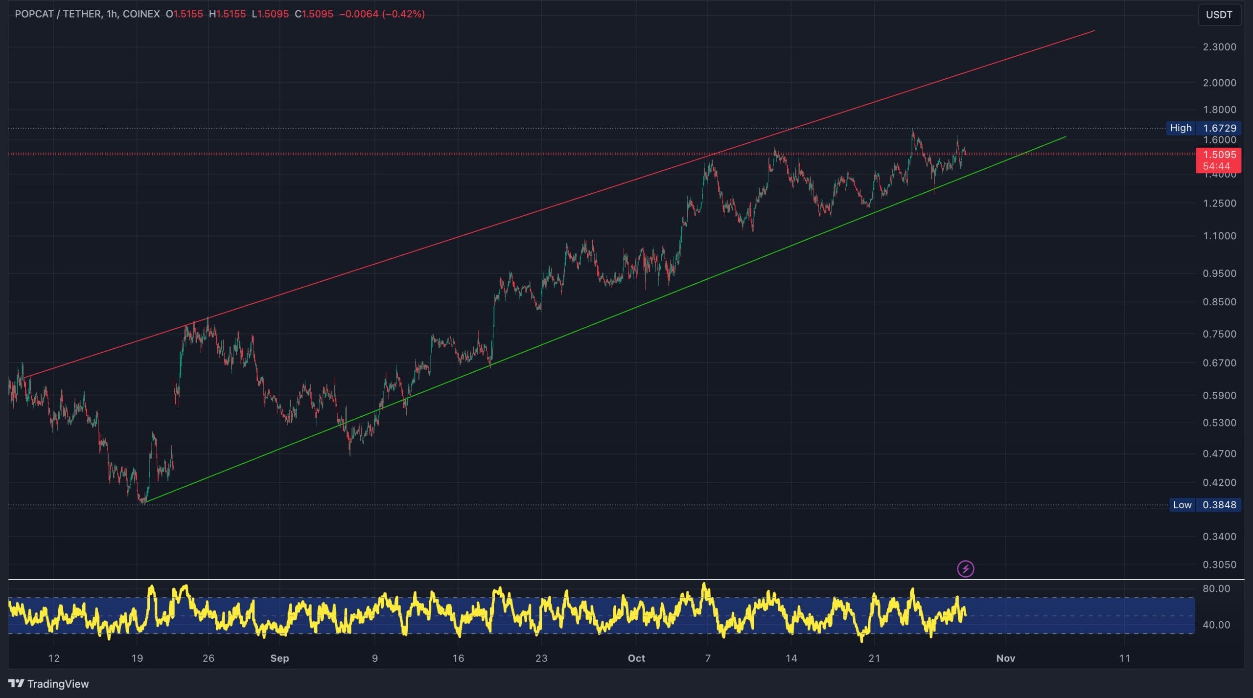Click date 11 on time axis

point(1125,658)
